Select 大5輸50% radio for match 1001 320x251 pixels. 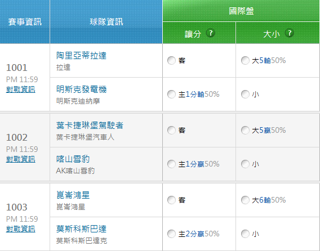click(245, 61)
